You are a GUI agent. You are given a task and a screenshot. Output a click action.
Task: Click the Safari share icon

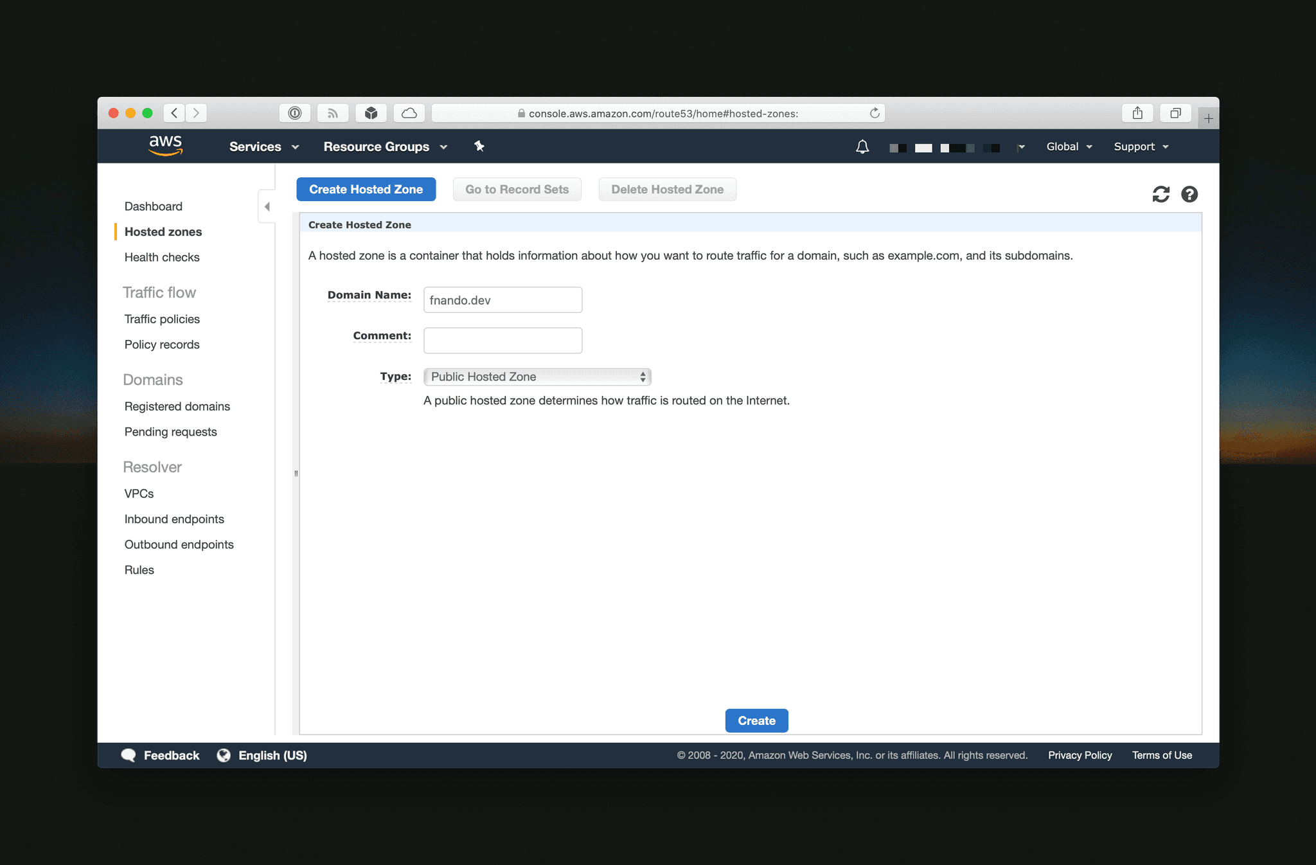coord(1137,112)
